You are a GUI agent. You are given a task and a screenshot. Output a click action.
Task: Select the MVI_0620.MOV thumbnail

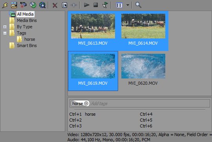[x=143, y=69]
